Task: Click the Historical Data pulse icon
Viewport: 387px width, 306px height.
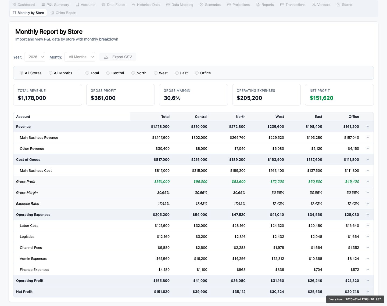Action: (x=134, y=5)
